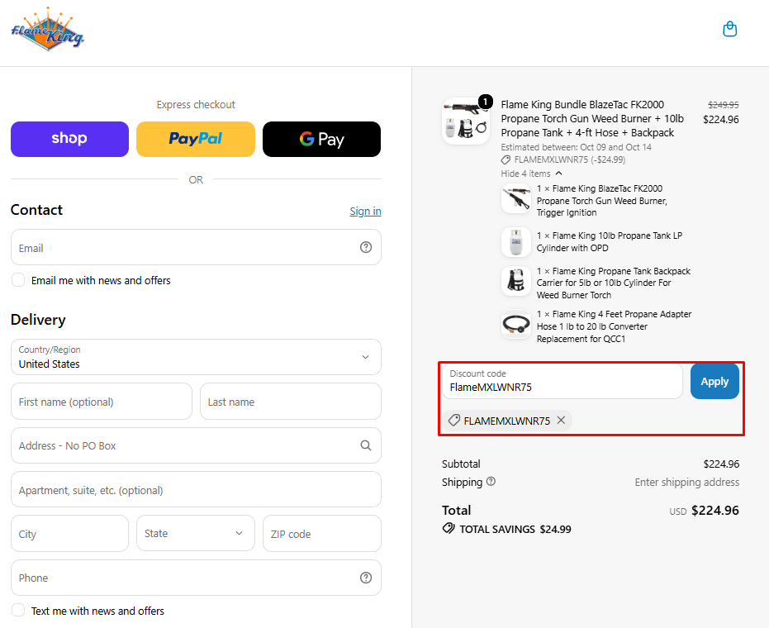Viewport: 769px width, 628px height.
Task: Pay with Shop Pay express checkout
Action: (69, 140)
